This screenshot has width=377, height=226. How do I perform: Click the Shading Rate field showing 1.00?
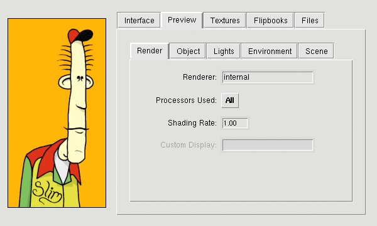[x=234, y=123]
